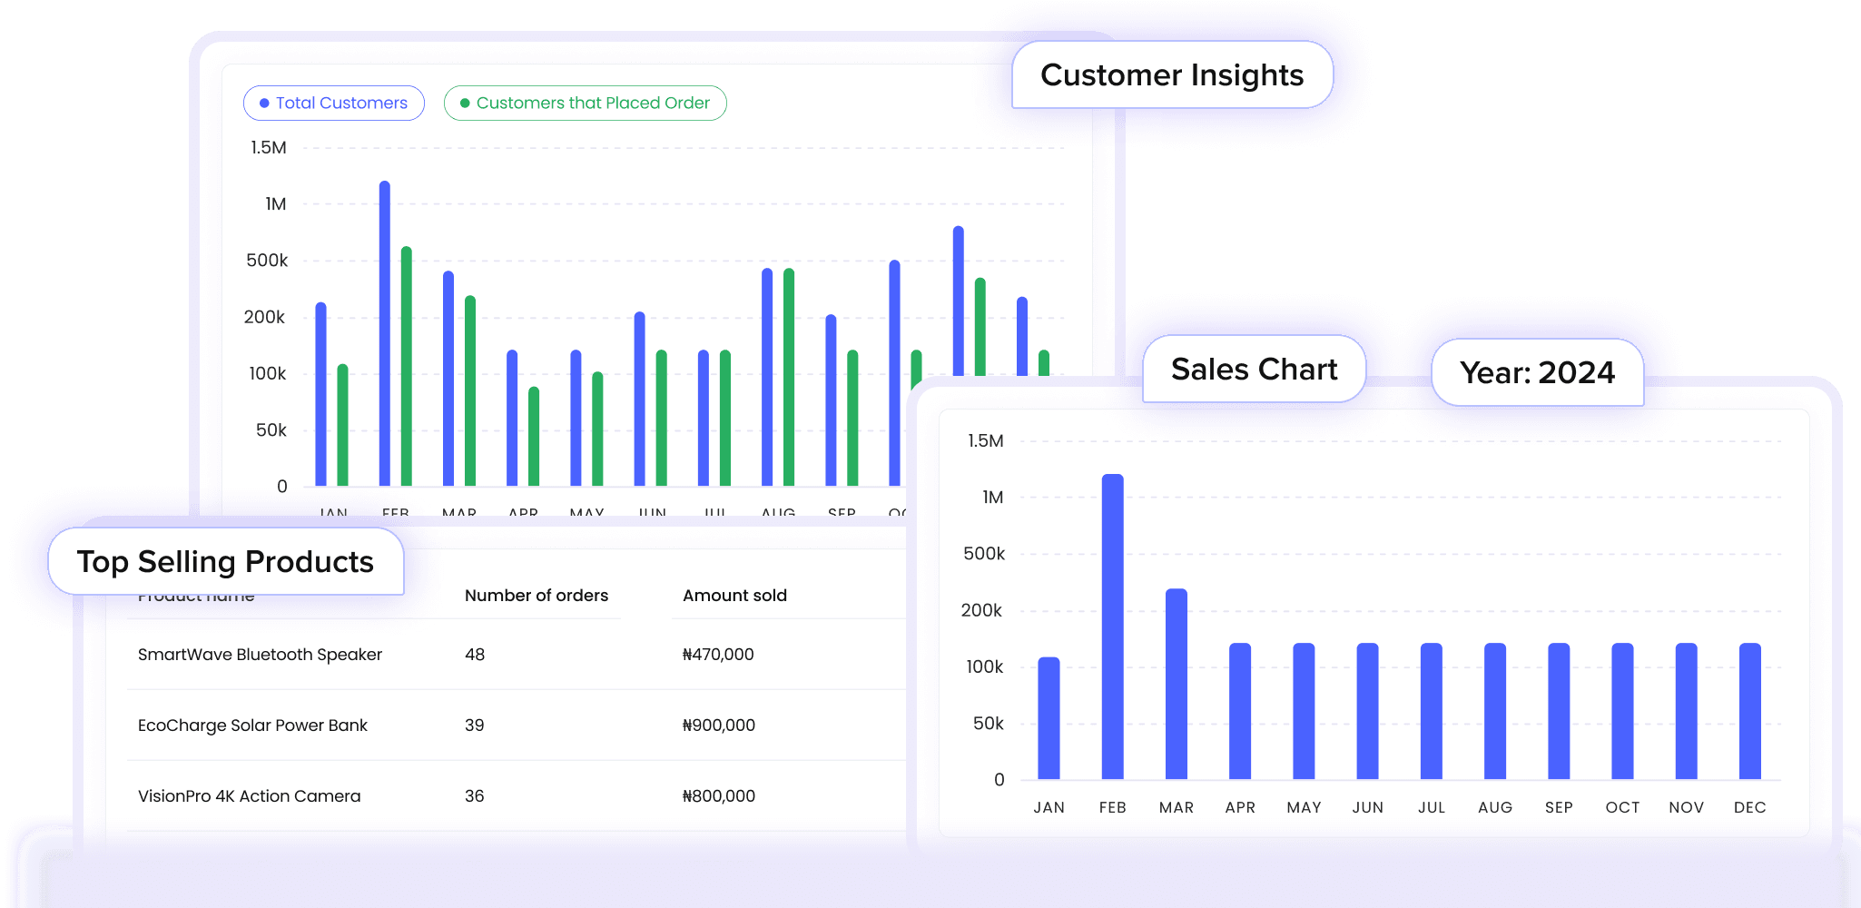The width and height of the screenshot is (1861, 908).
Task: Select the DEC bar in Sales Chart
Action: pos(1749,711)
